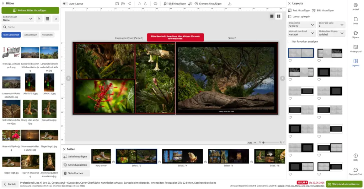Screen dimensions: 364x189
Task: Click the preview eye icon
Action: 155,4
